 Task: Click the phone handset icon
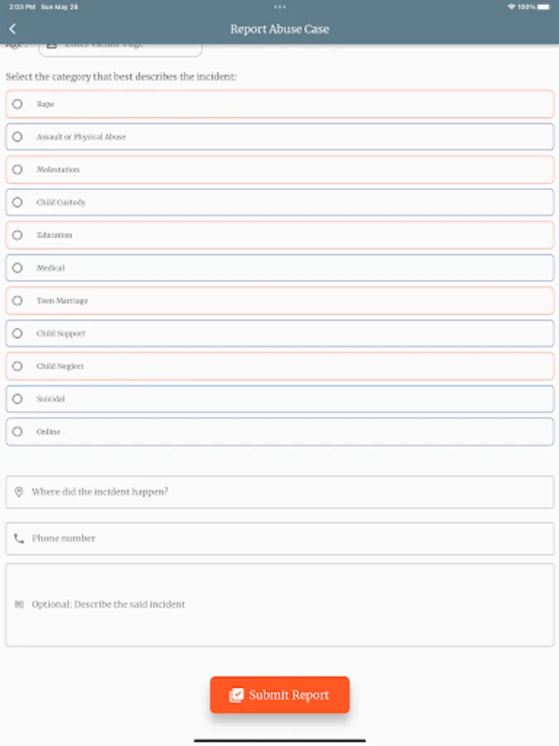tap(18, 539)
